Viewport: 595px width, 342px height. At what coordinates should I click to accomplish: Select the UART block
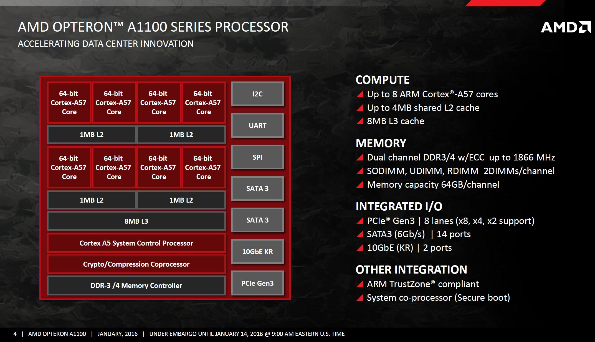pyautogui.click(x=257, y=126)
